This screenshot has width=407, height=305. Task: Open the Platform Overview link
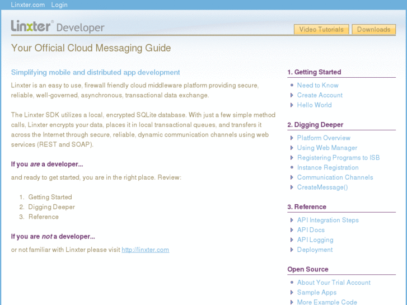click(x=324, y=138)
